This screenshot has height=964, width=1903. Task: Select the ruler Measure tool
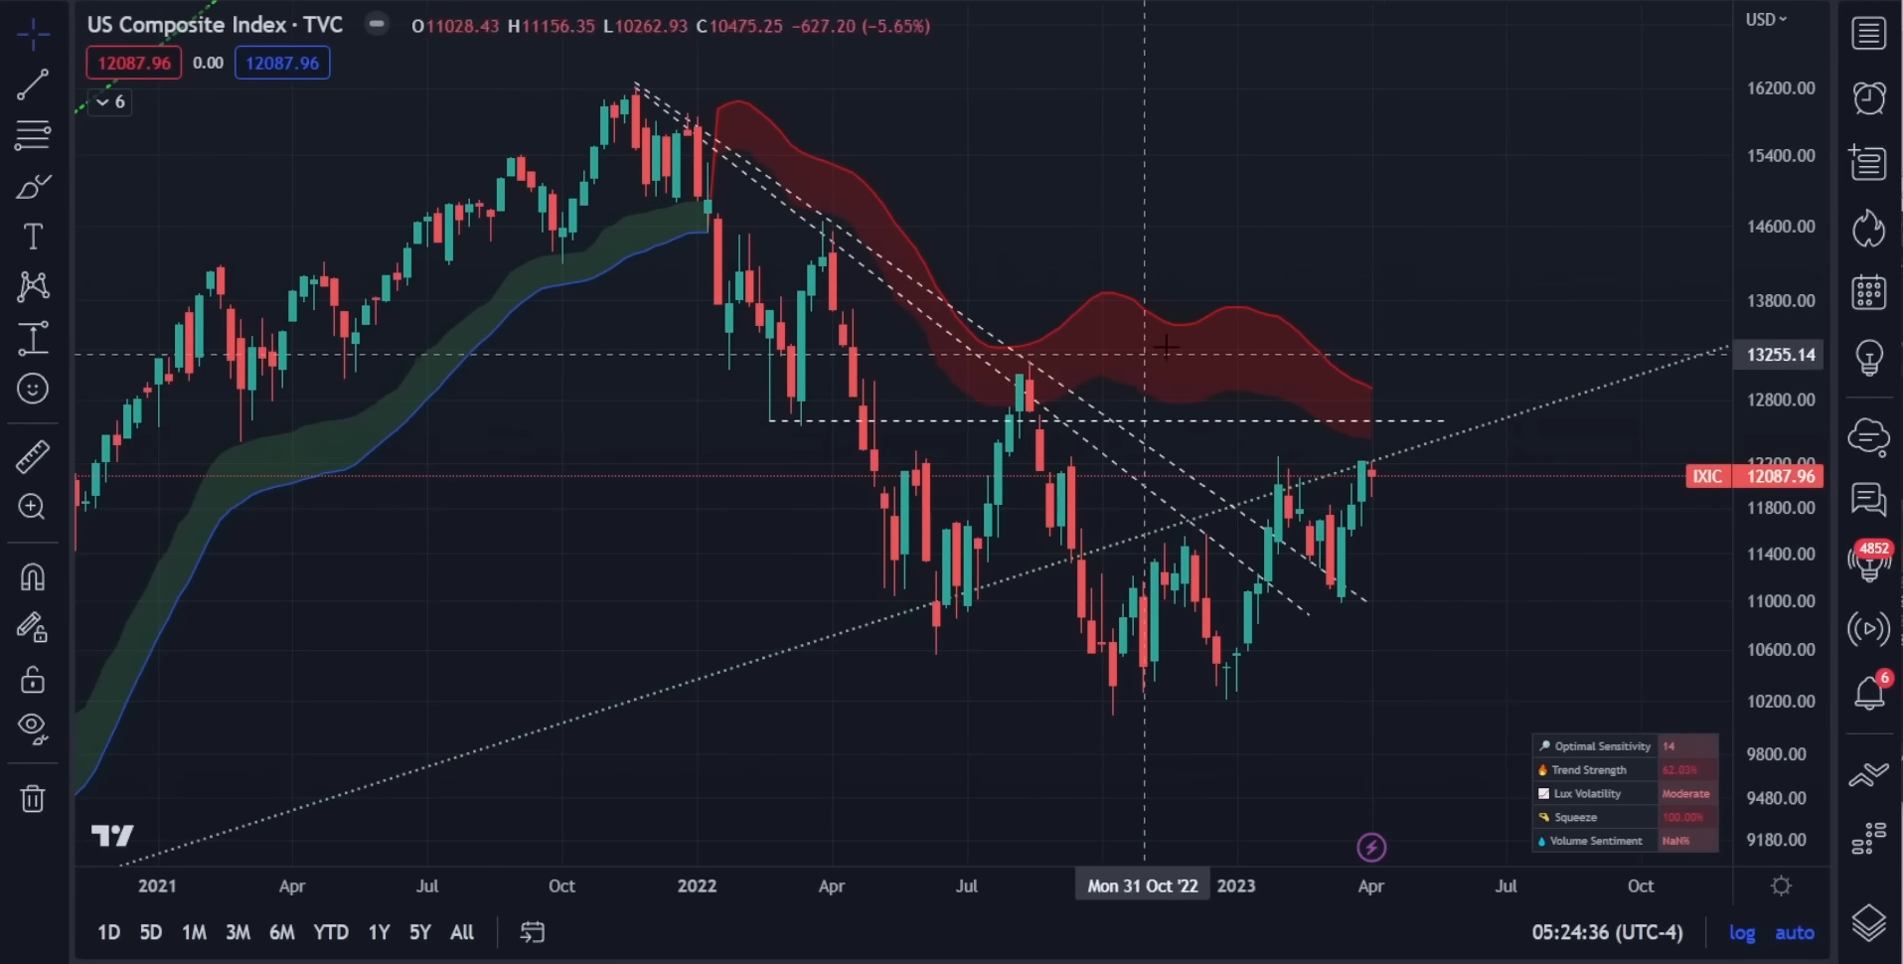[33, 456]
